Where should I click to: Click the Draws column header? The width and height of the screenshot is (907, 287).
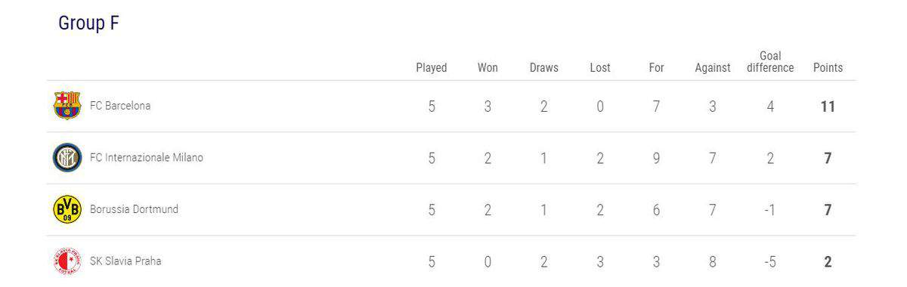point(544,68)
